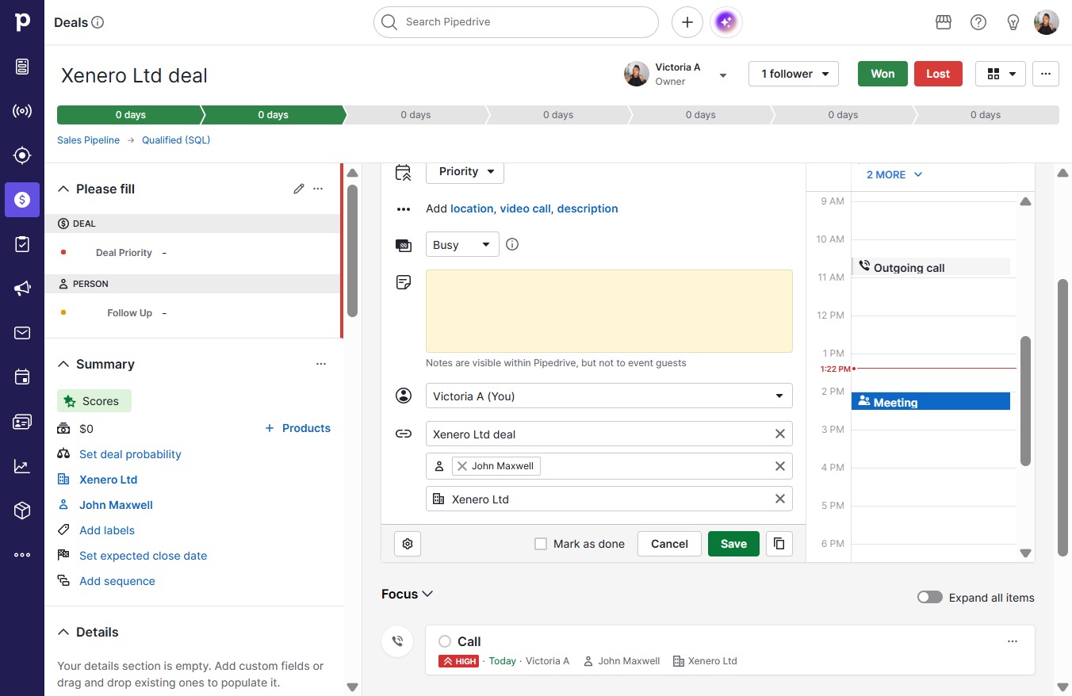Click Set deal probability link
The height and width of the screenshot is (696, 1072).
[130, 454]
